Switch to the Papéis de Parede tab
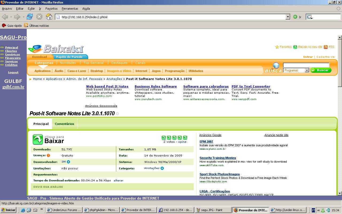342x214 pixels. pyautogui.click(x=69, y=57)
